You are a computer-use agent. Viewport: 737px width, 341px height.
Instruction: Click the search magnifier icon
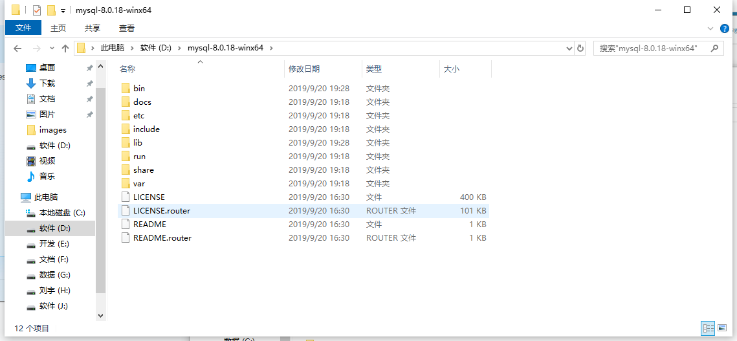pos(714,47)
